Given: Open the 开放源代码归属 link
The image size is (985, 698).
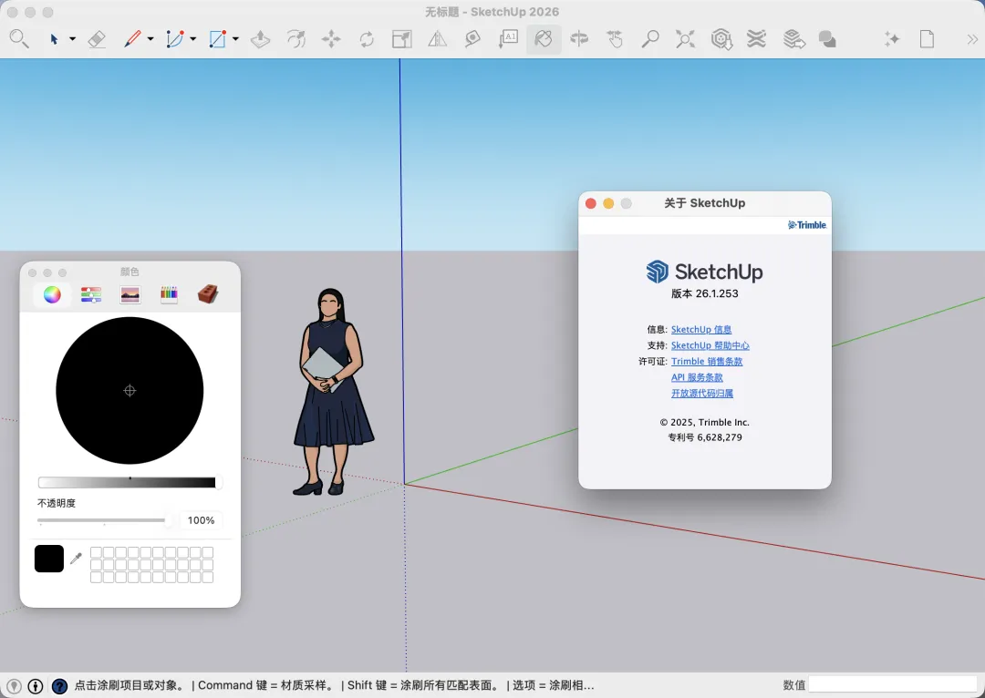Looking at the screenshot, I should click(702, 393).
